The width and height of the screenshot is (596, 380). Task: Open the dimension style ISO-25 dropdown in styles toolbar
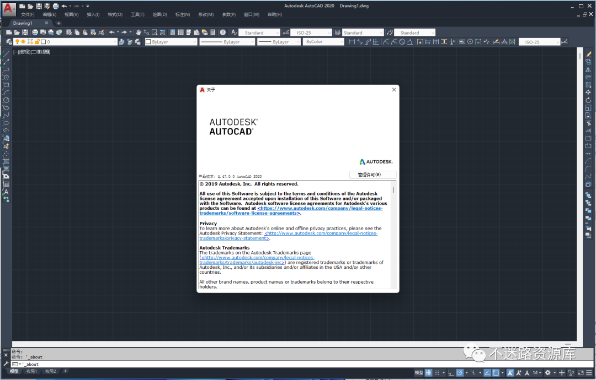coord(311,32)
